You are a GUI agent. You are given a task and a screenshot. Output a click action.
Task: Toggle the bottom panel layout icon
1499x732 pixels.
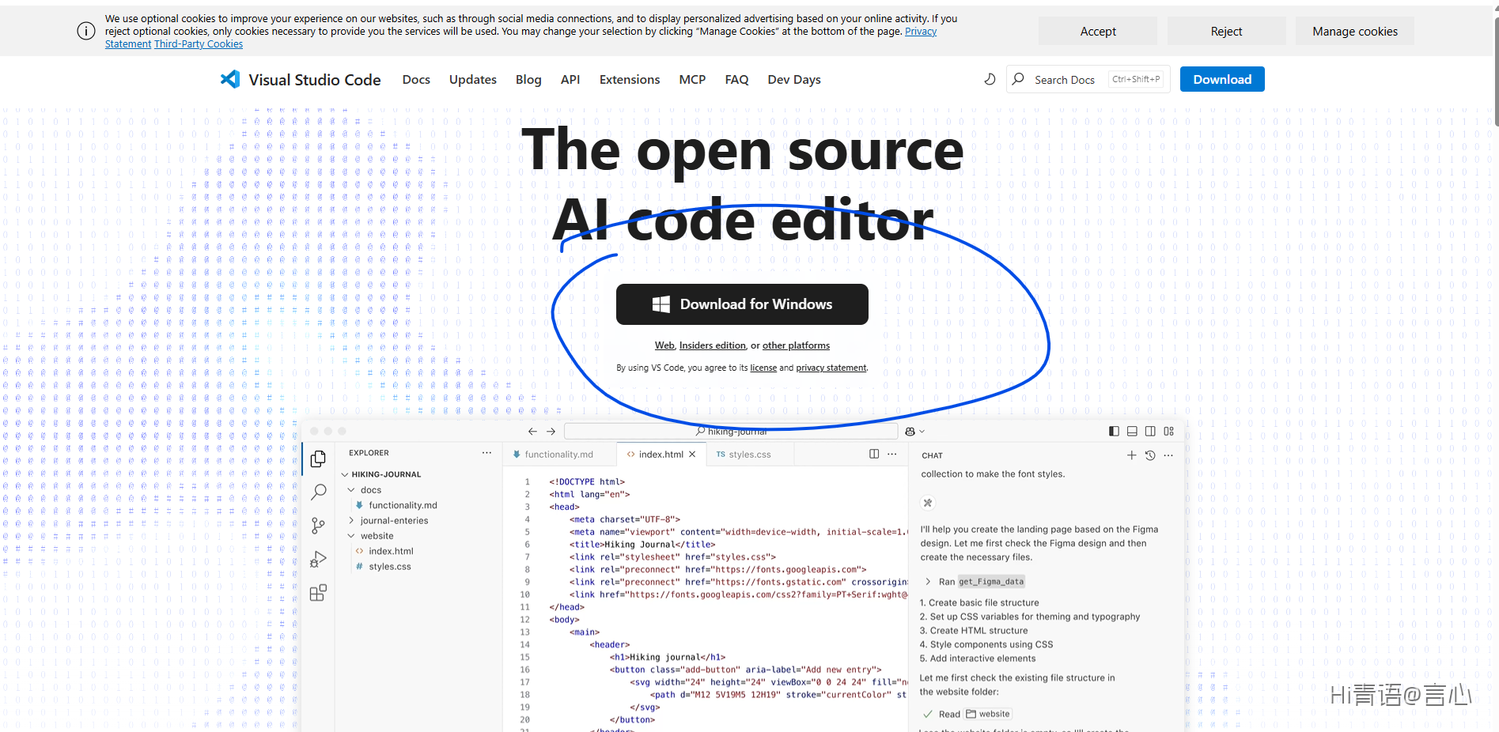point(1132,431)
